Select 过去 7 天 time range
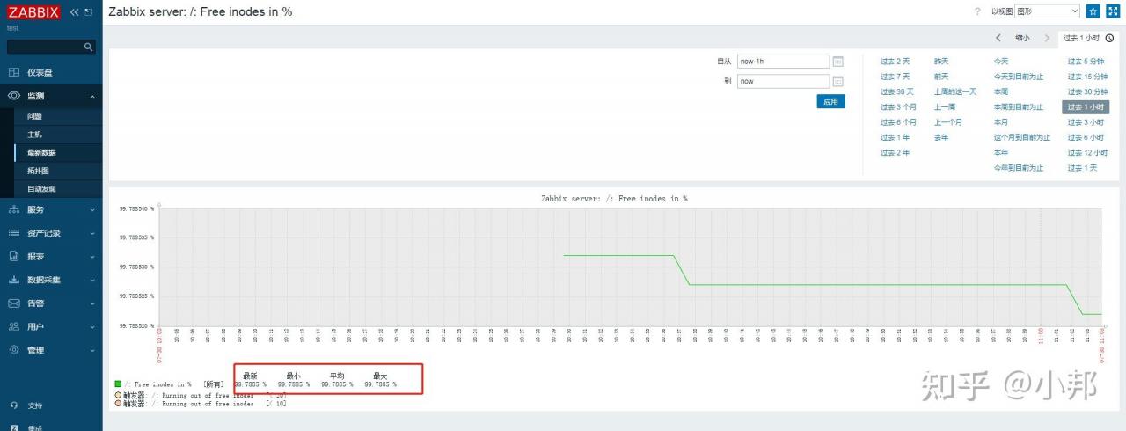This screenshot has height=431, width=1126. [896, 77]
